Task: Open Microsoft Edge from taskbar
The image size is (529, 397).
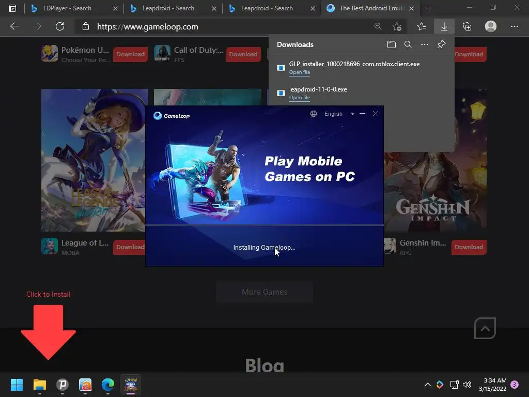Action: (x=108, y=385)
